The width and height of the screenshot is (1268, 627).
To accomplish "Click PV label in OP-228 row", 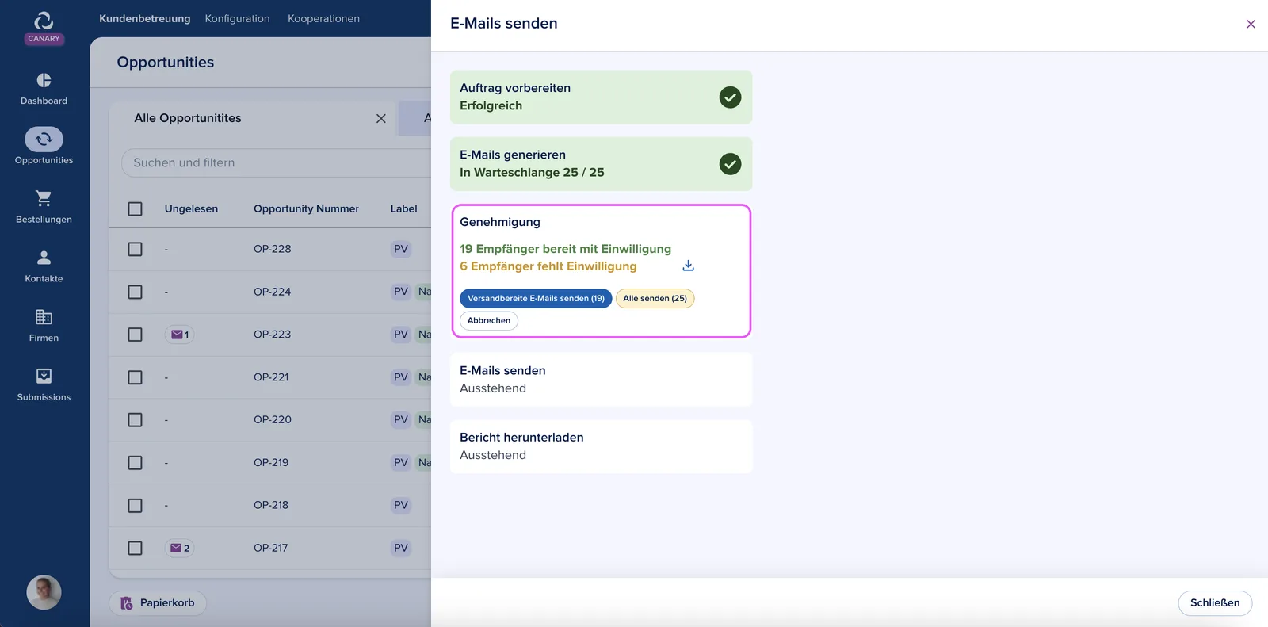I will tap(401, 249).
